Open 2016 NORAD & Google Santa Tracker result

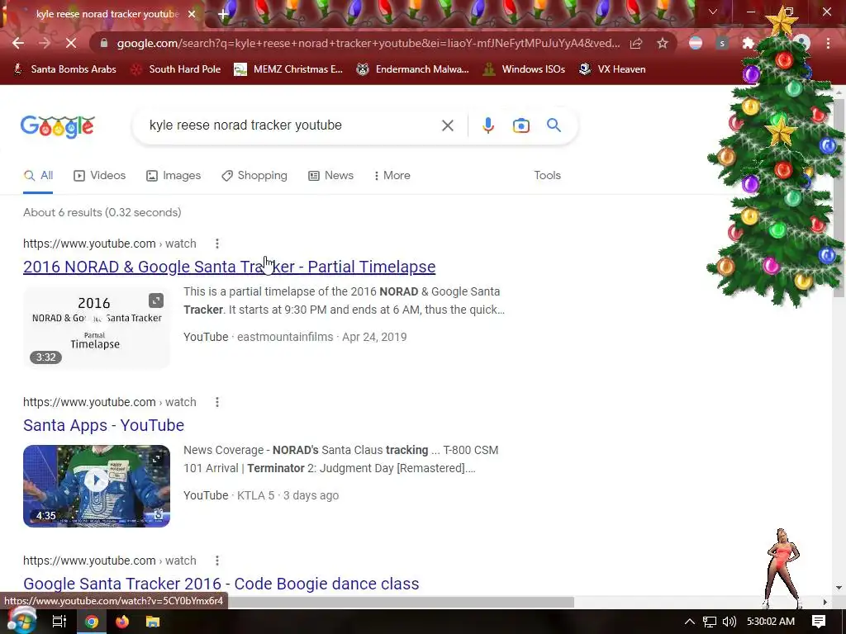point(230,267)
